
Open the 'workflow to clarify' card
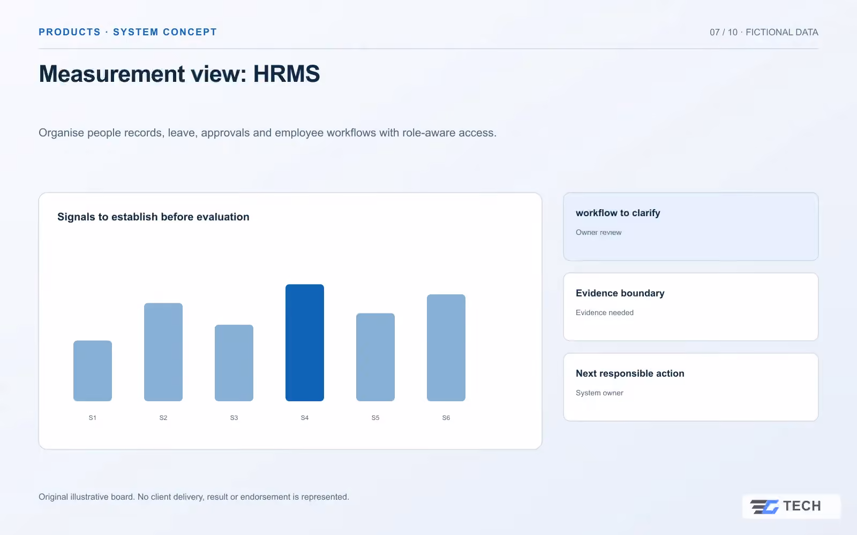[691, 227]
